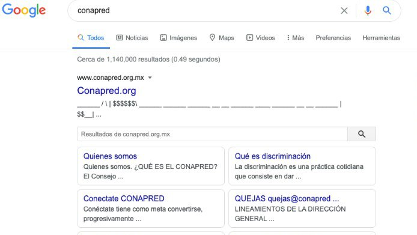This screenshot has height=235, width=417.
Task: Open the Google logo homepage link
Action: click(24, 10)
